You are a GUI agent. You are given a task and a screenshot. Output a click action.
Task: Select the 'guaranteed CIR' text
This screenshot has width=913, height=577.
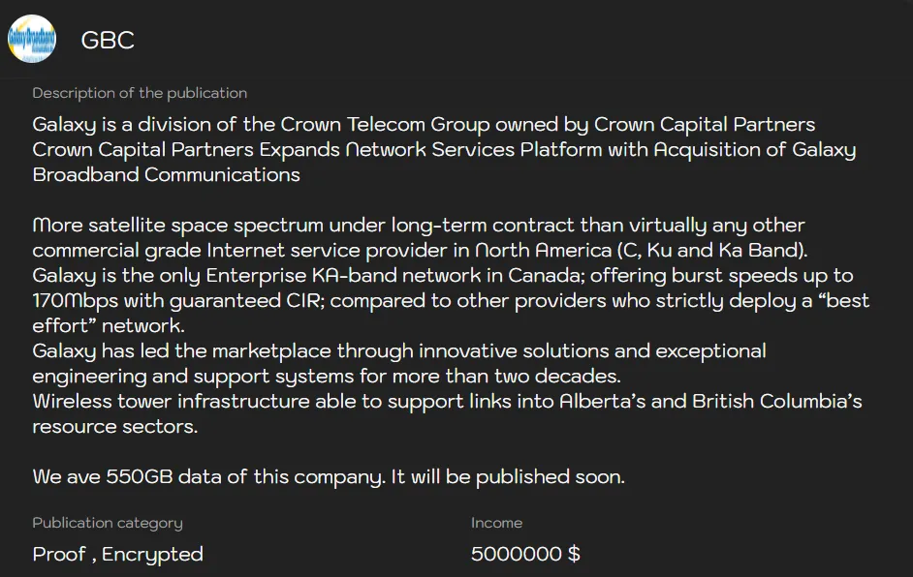227,300
